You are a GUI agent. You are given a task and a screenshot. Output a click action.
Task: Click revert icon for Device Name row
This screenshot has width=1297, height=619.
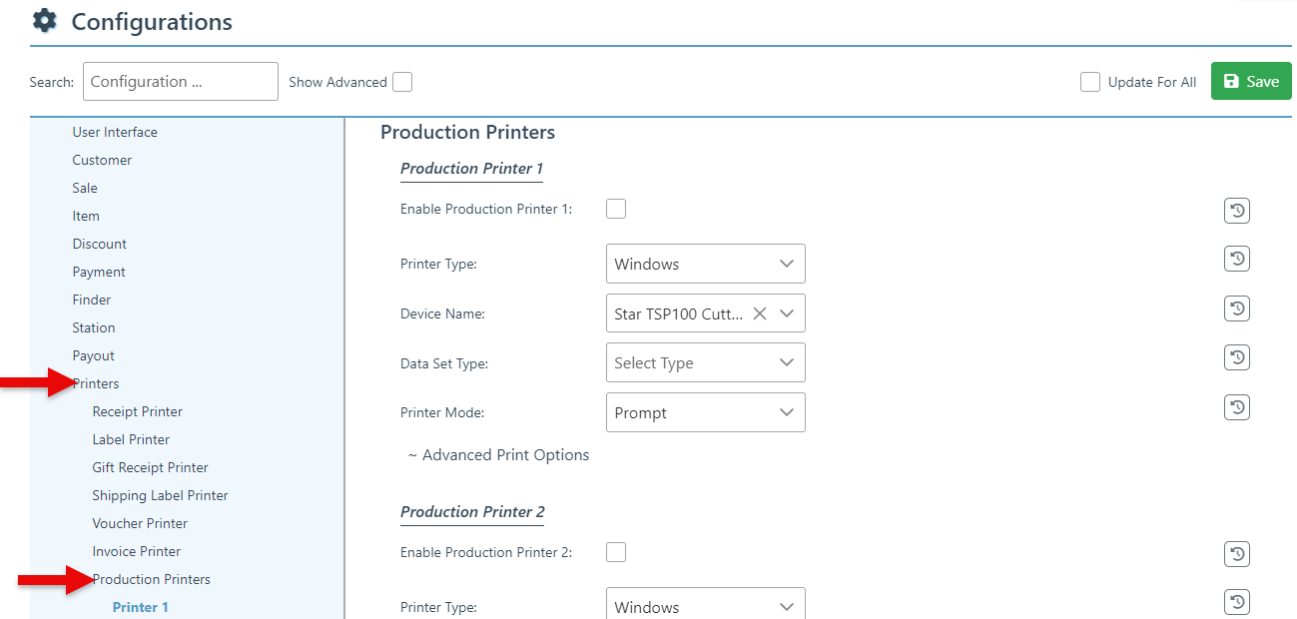[1236, 309]
